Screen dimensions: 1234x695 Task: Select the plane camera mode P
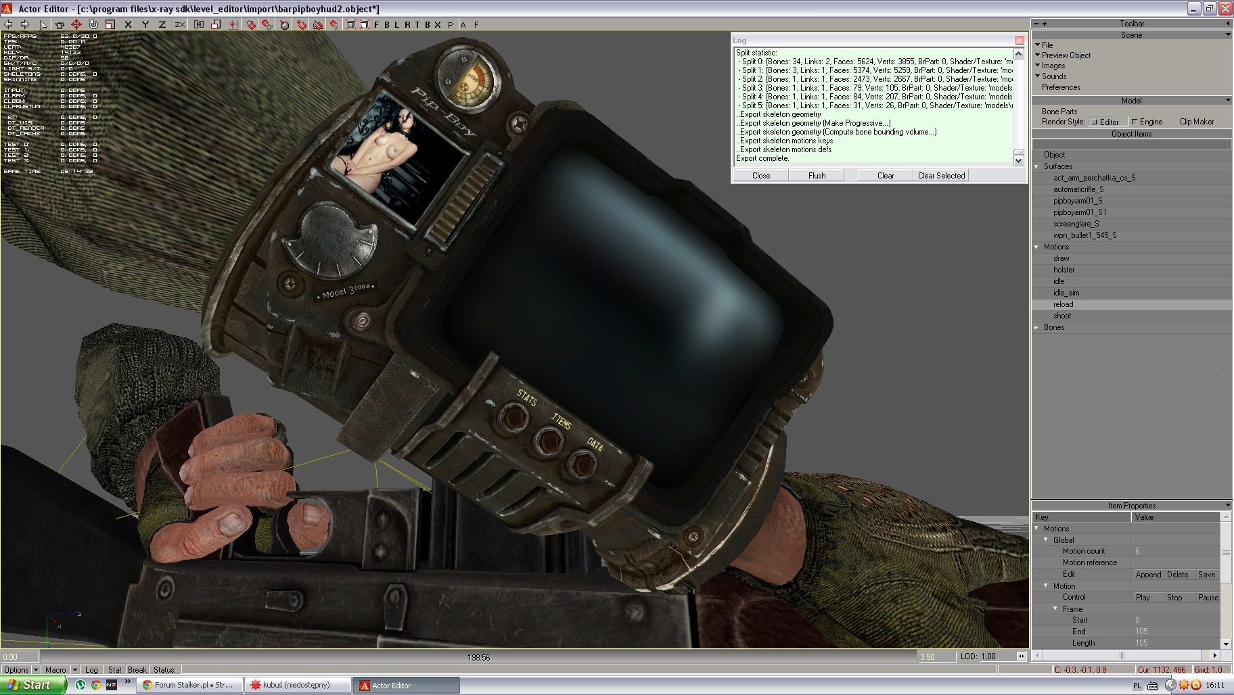[451, 24]
